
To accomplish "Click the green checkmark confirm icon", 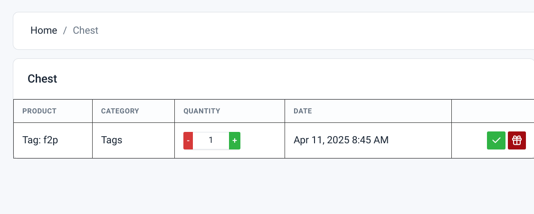I will click(496, 140).
